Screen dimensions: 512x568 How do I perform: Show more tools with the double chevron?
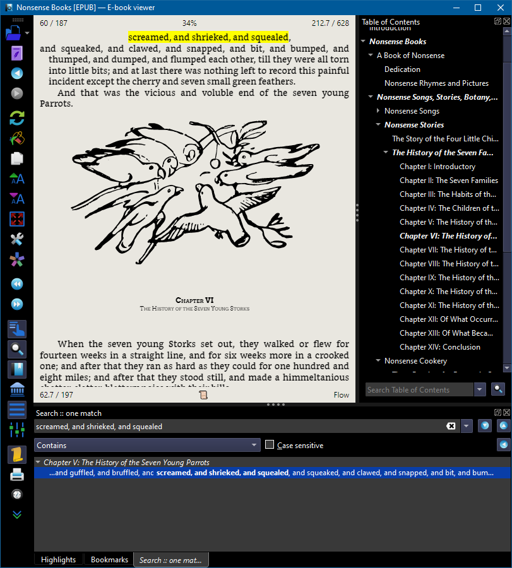coord(16,514)
